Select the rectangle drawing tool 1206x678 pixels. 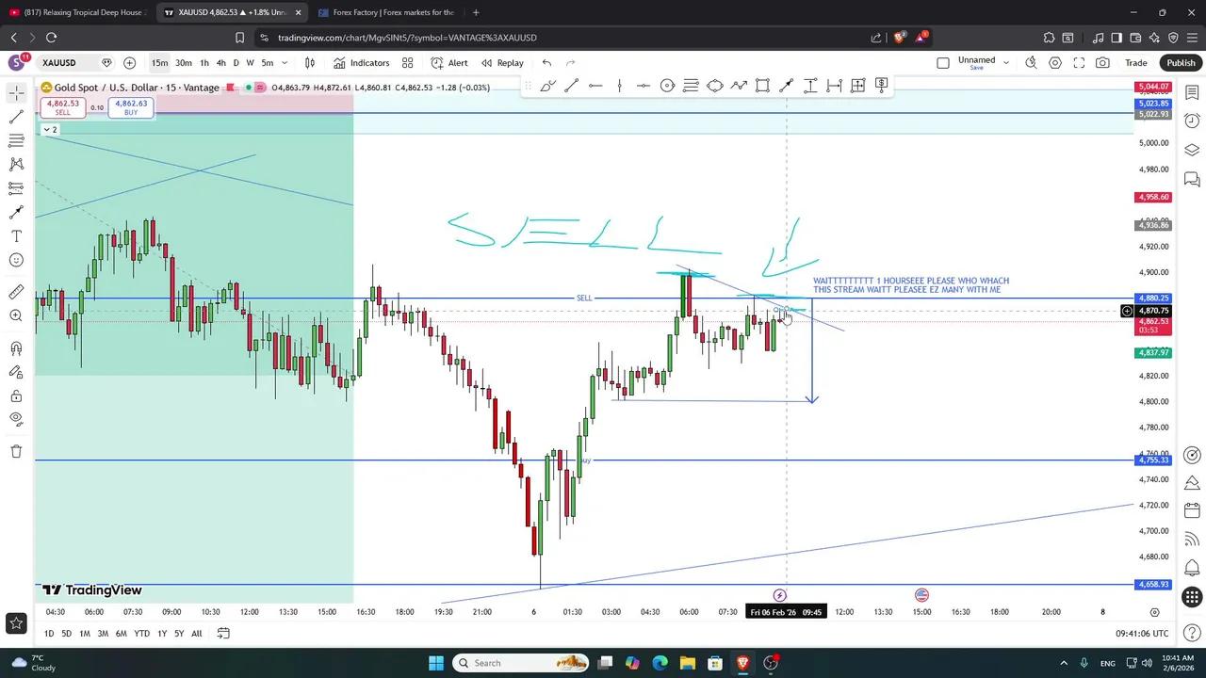(x=762, y=86)
